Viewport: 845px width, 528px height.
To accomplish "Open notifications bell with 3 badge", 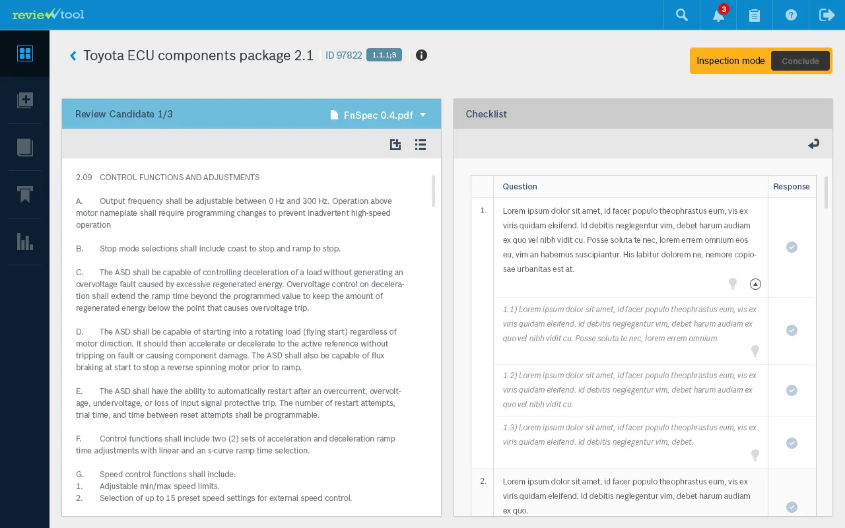I will [x=719, y=15].
